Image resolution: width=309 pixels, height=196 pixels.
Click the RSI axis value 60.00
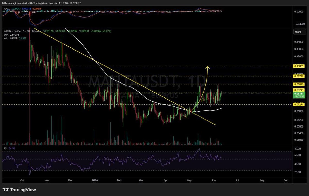click(x=298, y=155)
